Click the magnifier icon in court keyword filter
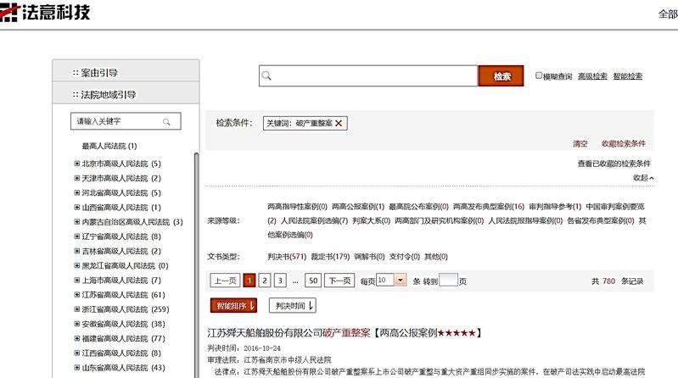Screen dimensions: 678x378 (x=167, y=121)
